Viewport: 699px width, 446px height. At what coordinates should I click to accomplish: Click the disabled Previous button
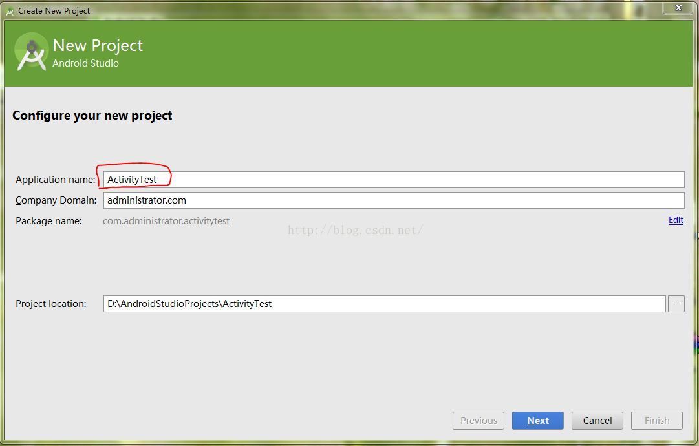click(x=479, y=421)
